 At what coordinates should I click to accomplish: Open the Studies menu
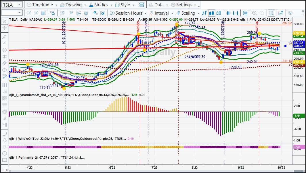(101, 5)
